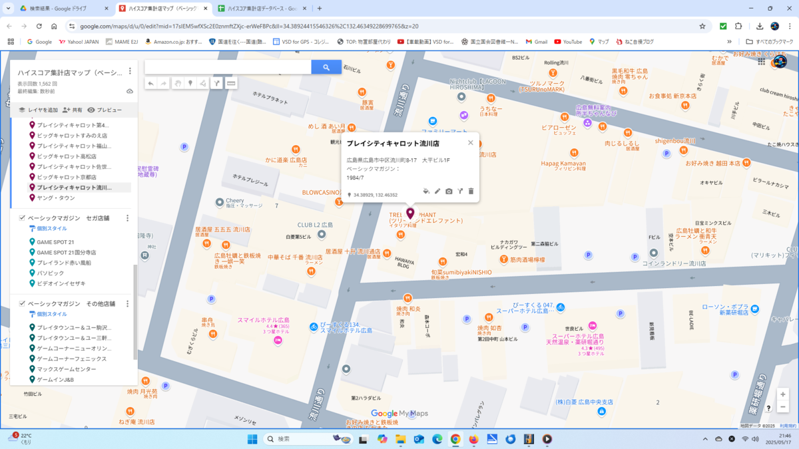The width and height of the screenshot is (799, 449).
Task: Open セガ店舗 layer three-dot menu
Action: tap(128, 218)
